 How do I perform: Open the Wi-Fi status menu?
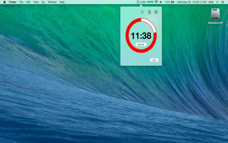click(156, 2)
